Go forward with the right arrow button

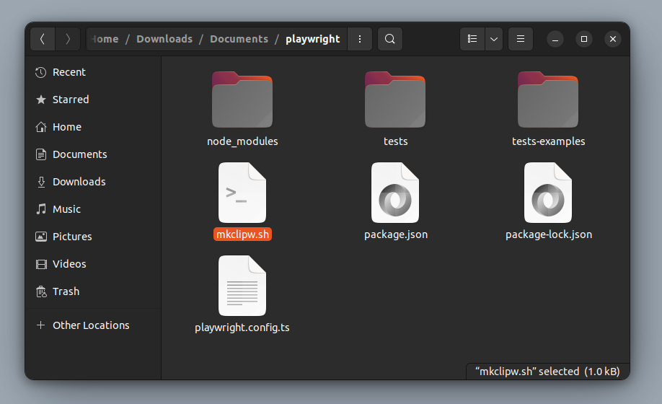(x=68, y=39)
